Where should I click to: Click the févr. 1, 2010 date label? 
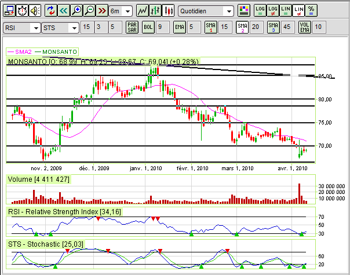tap(192, 168)
